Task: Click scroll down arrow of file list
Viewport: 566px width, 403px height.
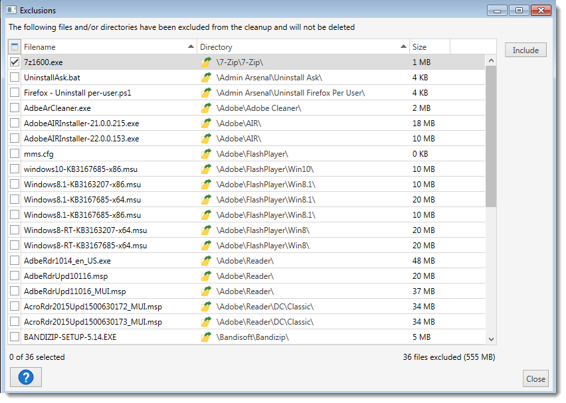Action: tap(491, 339)
